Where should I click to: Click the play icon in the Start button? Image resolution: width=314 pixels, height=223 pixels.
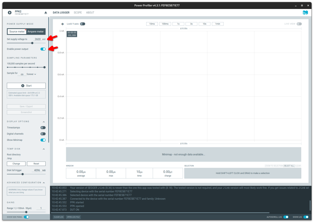point(23,86)
